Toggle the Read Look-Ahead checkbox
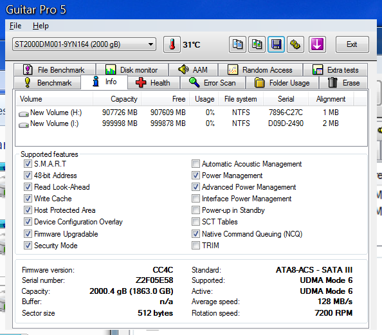This screenshot has height=335, width=382. pyautogui.click(x=28, y=186)
